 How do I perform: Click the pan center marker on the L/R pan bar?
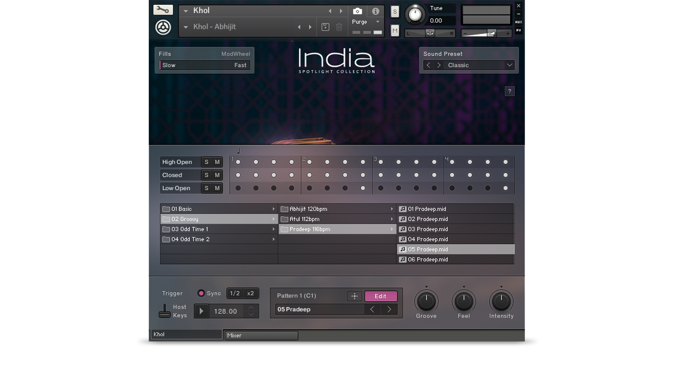click(x=430, y=33)
